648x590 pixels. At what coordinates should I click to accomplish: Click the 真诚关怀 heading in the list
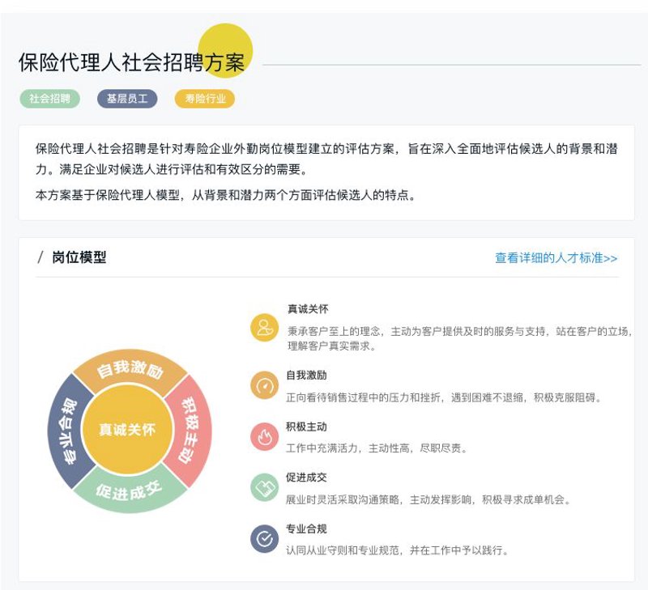(308, 309)
